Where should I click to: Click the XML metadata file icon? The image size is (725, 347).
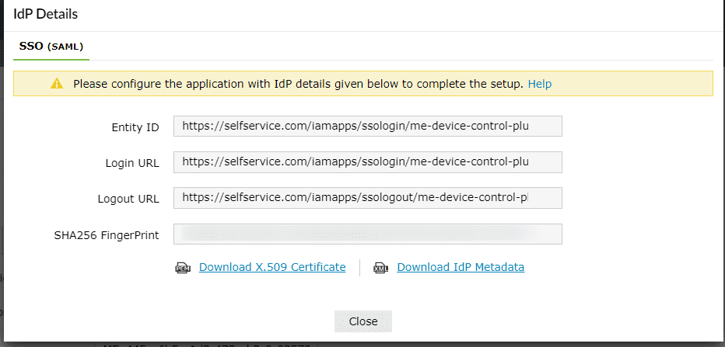(x=381, y=268)
